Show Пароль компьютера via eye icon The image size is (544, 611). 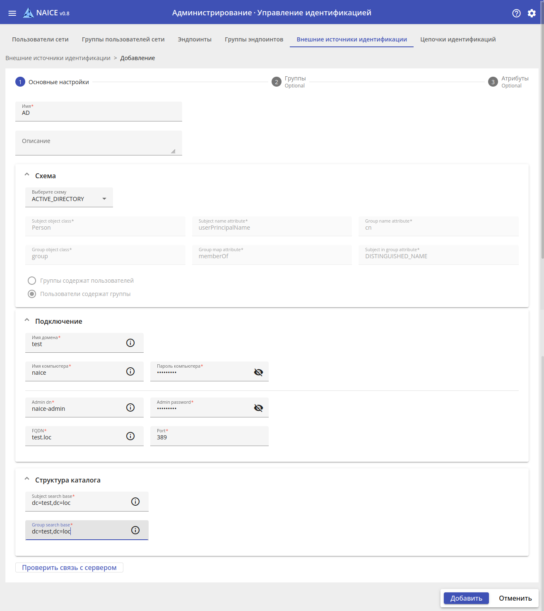[258, 372]
